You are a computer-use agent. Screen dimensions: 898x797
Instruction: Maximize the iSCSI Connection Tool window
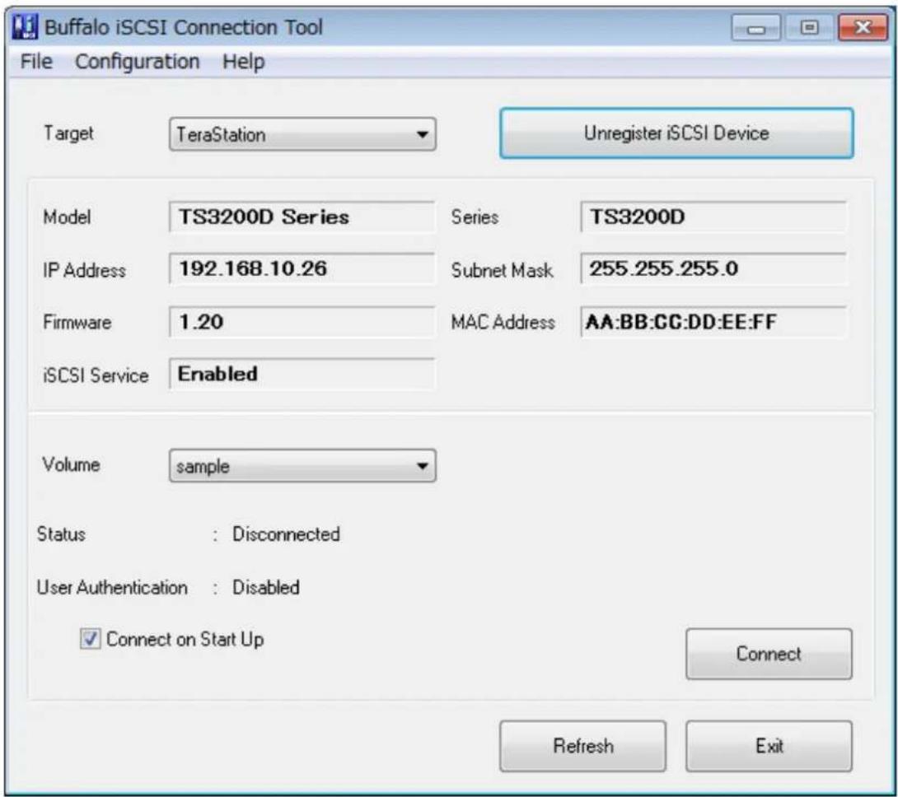click(809, 27)
